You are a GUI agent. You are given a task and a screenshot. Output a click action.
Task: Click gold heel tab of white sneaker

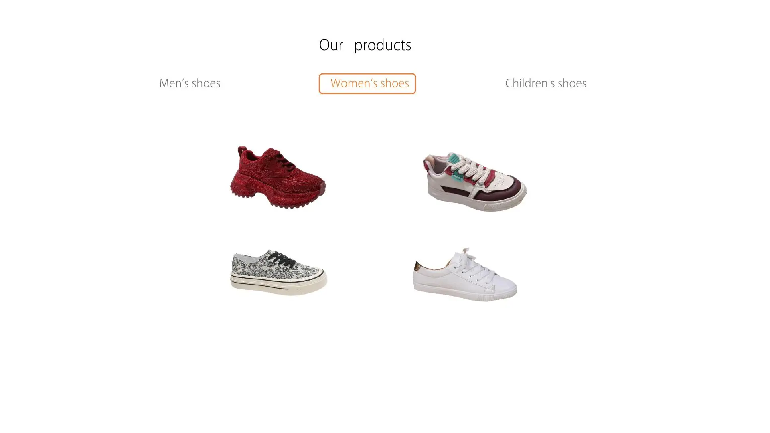[x=417, y=266]
